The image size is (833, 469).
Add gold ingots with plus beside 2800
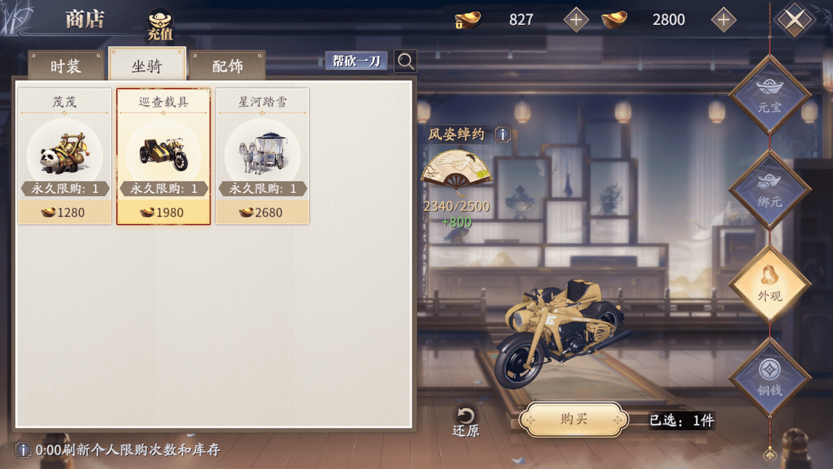tap(723, 20)
